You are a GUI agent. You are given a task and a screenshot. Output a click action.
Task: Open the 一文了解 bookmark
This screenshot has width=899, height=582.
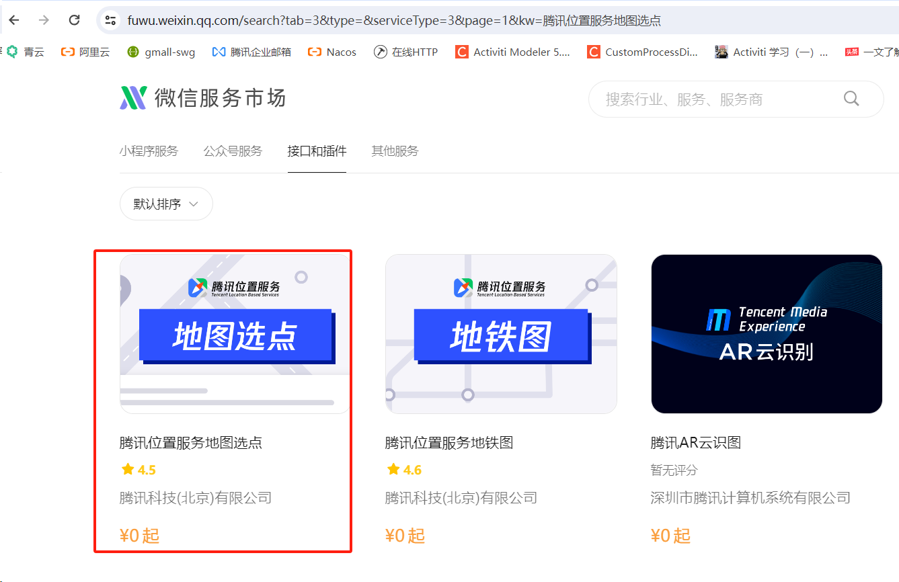point(872,52)
